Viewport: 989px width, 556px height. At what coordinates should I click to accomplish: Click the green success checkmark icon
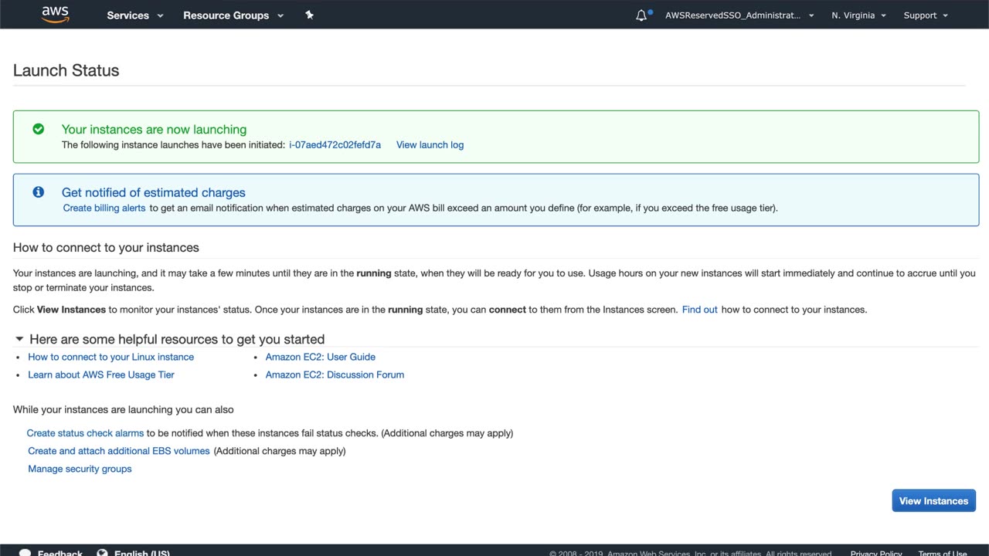click(x=39, y=129)
